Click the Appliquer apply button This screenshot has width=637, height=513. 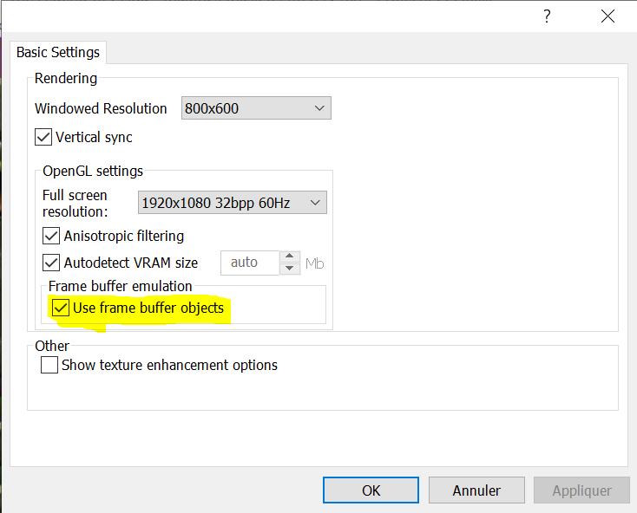pyautogui.click(x=581, y=490)
